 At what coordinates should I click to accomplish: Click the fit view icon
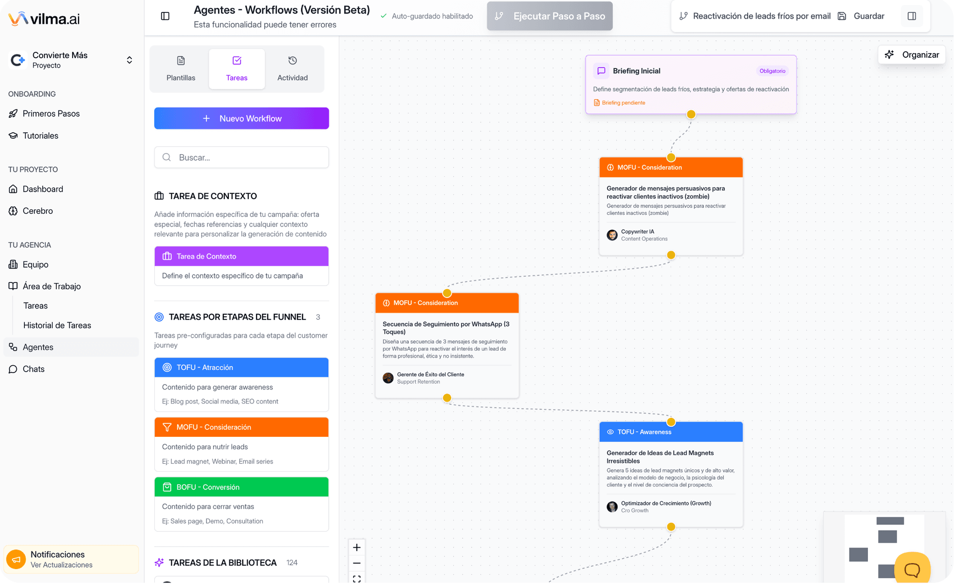[357, 579]
